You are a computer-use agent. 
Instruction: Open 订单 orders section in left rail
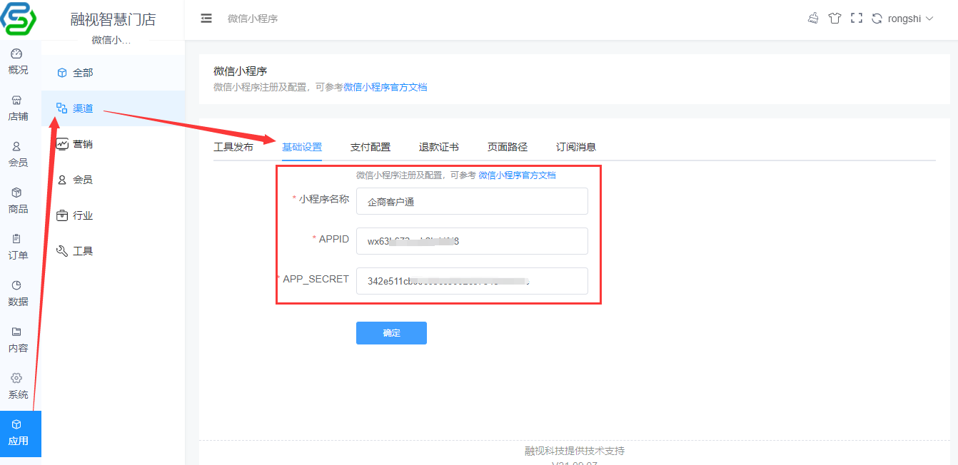click(18, 247)
